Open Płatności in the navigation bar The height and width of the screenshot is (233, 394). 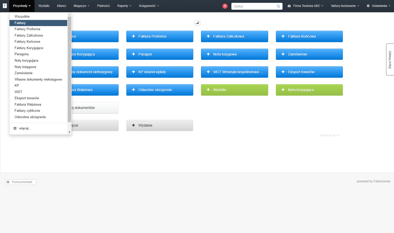coord(103,6)
